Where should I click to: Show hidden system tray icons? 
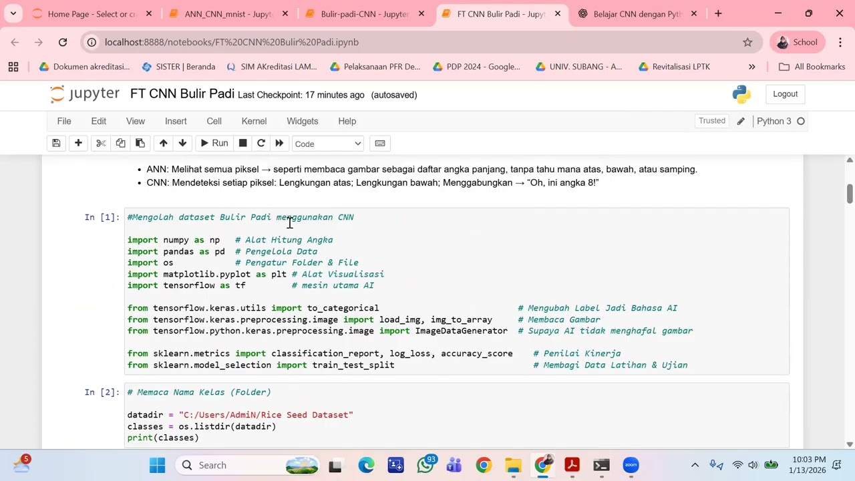coord(695,465)
